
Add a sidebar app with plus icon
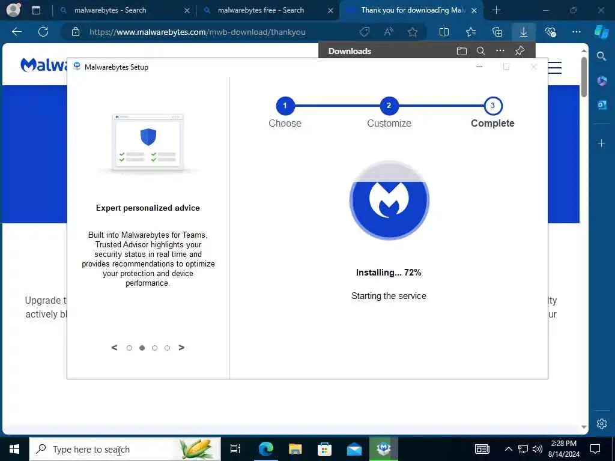pos(602,143)
